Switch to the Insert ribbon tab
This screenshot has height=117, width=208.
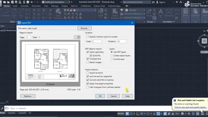point(15,6)
